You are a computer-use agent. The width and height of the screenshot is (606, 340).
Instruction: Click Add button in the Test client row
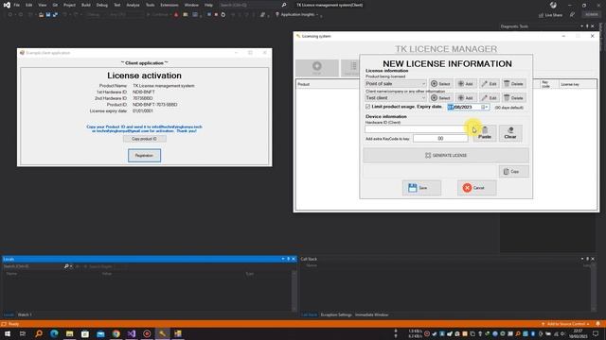coord(465,98)
